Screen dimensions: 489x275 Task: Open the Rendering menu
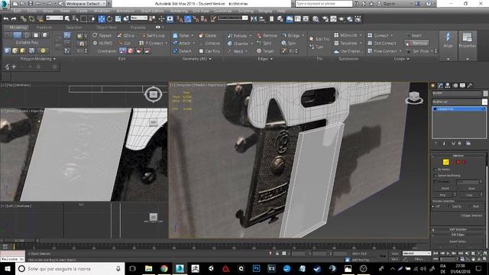click(179, 11)
